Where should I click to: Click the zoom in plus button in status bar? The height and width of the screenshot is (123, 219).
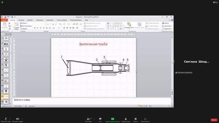pyautogui.click(x=169, y=106)
